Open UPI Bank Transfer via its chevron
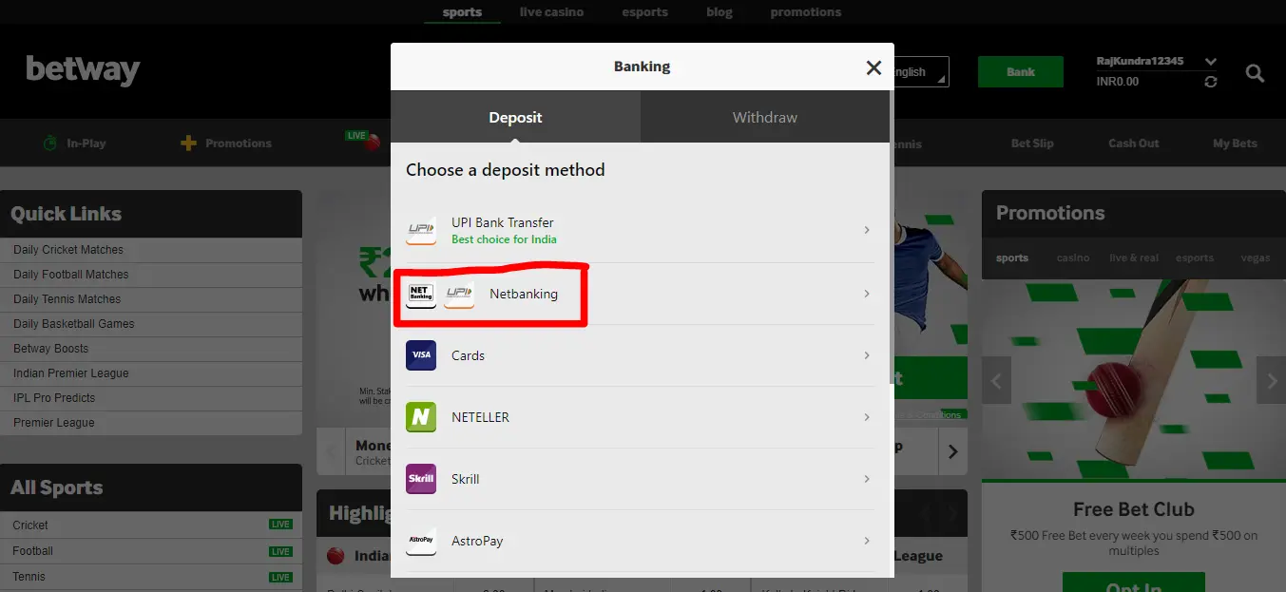The image size is (1286, 592). click(867, 230)
